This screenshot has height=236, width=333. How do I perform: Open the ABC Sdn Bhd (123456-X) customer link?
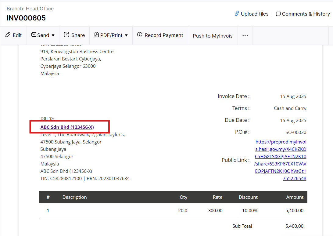[67, 127]
